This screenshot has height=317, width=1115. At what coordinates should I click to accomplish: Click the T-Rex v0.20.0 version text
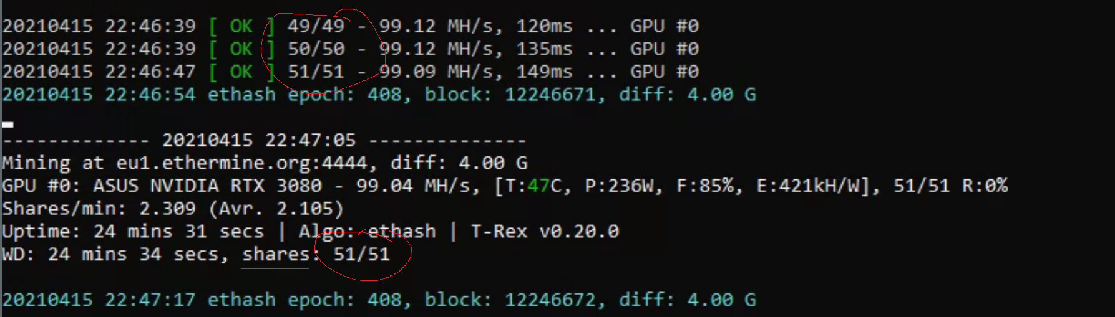tap(544, 232)
